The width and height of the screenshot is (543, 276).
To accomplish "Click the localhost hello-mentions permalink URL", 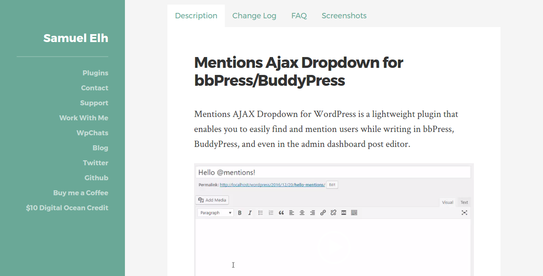I will point(272,185).
